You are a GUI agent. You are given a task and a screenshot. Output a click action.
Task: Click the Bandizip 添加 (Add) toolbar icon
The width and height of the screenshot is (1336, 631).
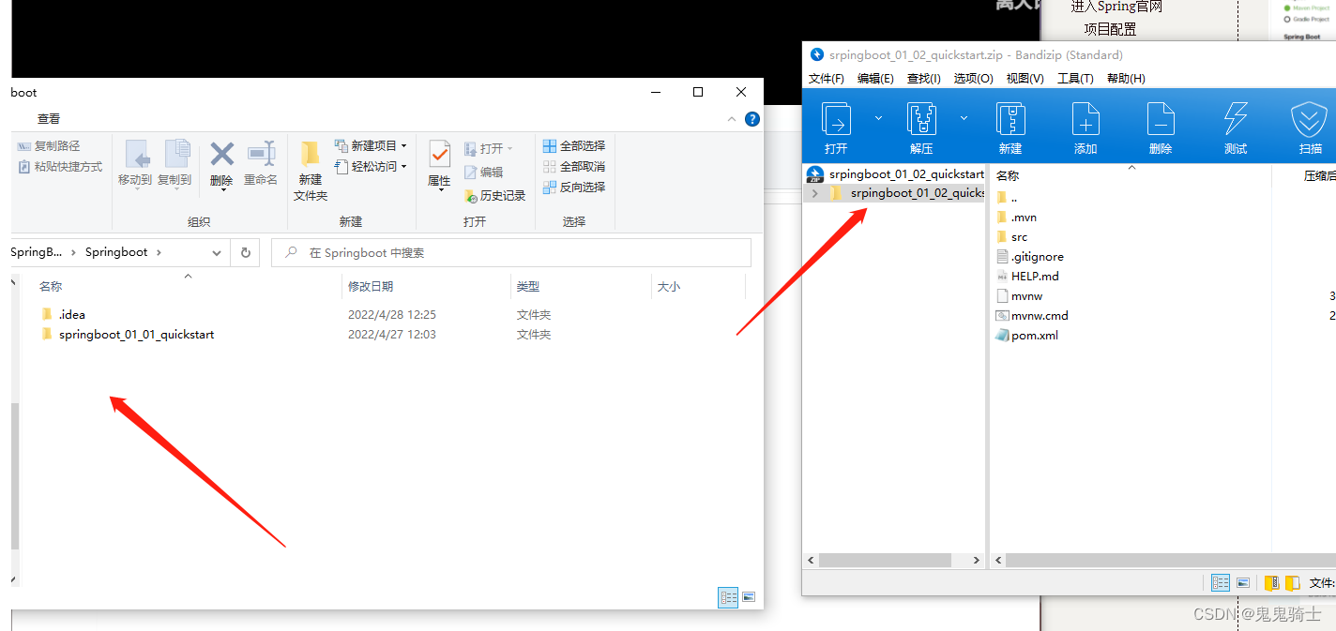[x=1085, y=119]
